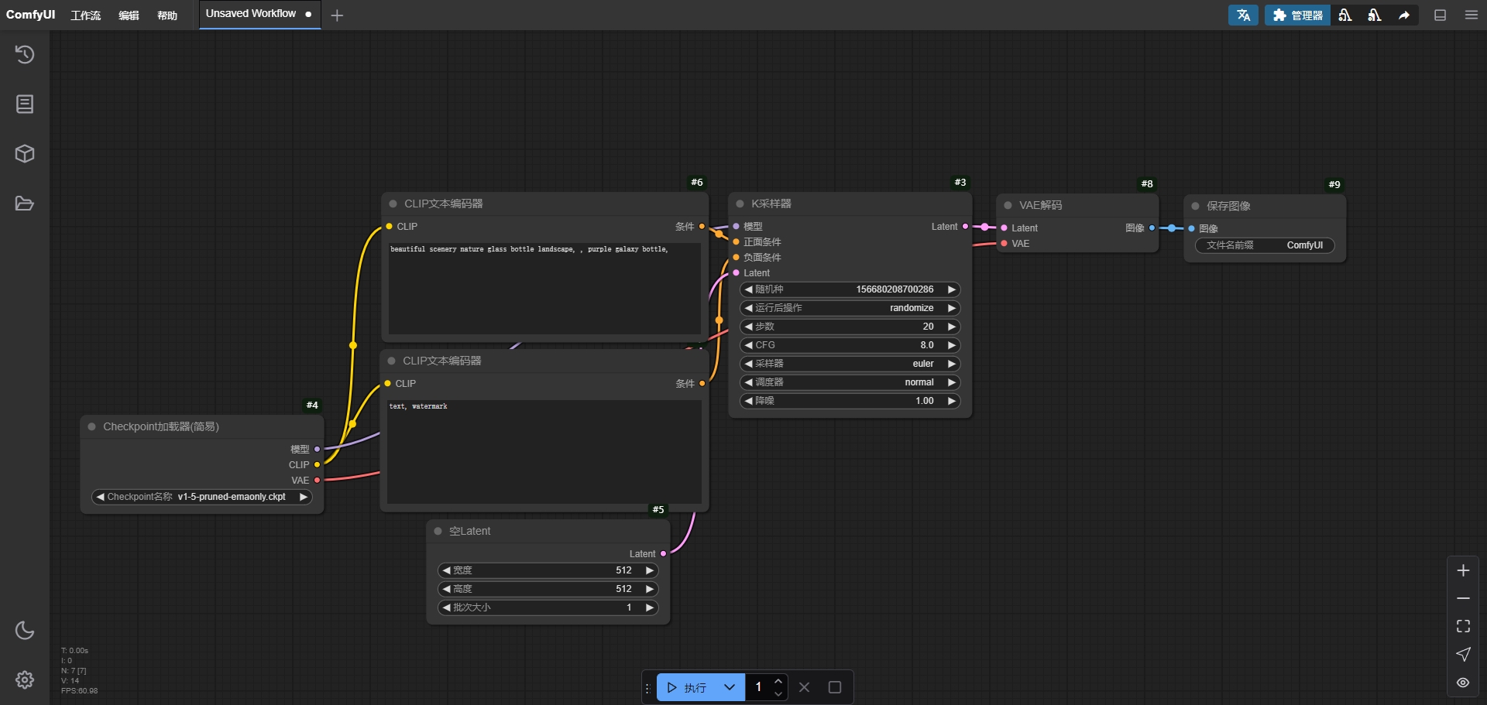The height and width of the screenshot is (705, 1487).
Task: Click the K采样器 Latent output socket
Action: pyautogui.click(x=965, y=227)
